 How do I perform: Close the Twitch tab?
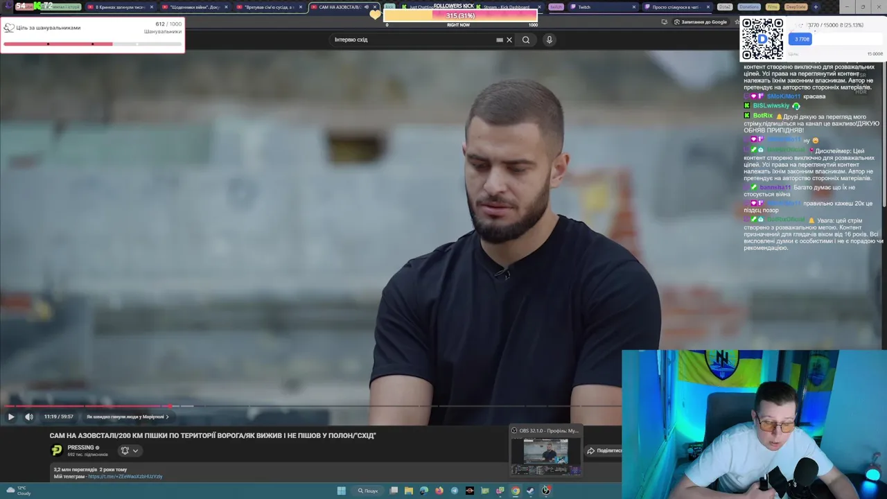click(x=634, y=7)
